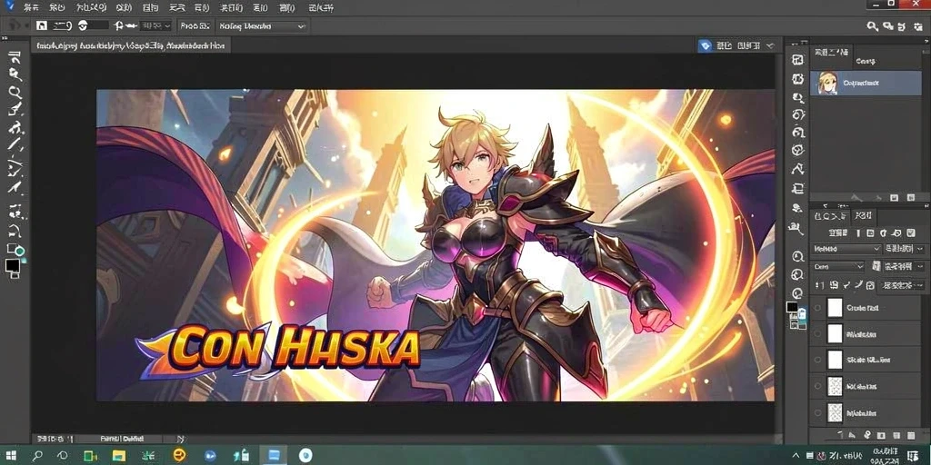The image size is (931, 465).
Task: Open the small dropdown left of the Free button
Action: click(155, 26)
